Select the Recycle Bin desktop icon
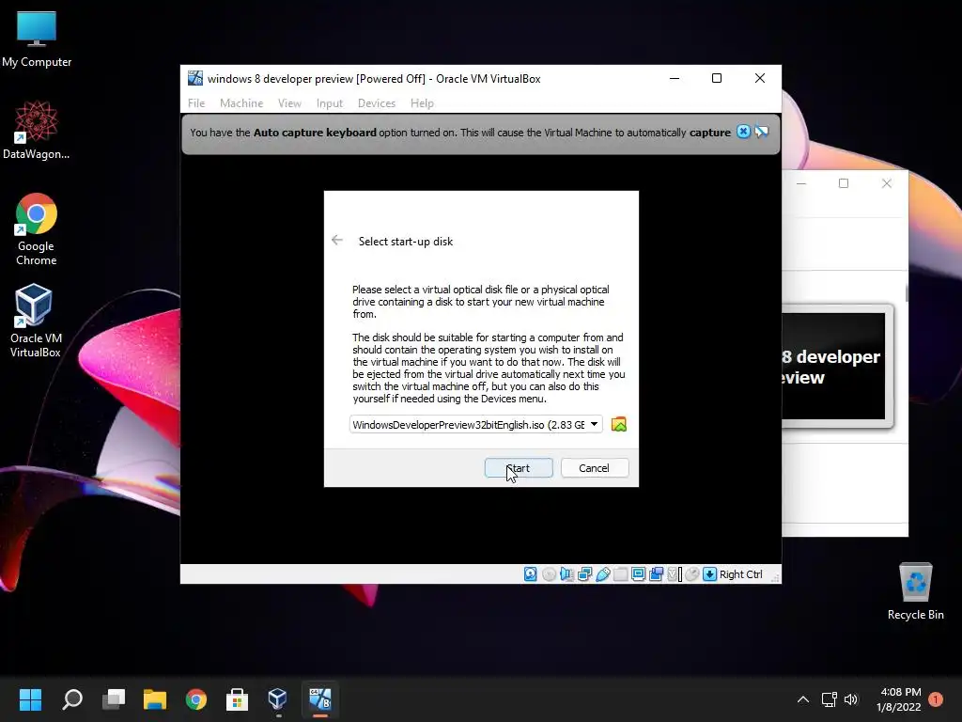Image resolution: width=962 pixels, height=722 pixels. [915, 592]
